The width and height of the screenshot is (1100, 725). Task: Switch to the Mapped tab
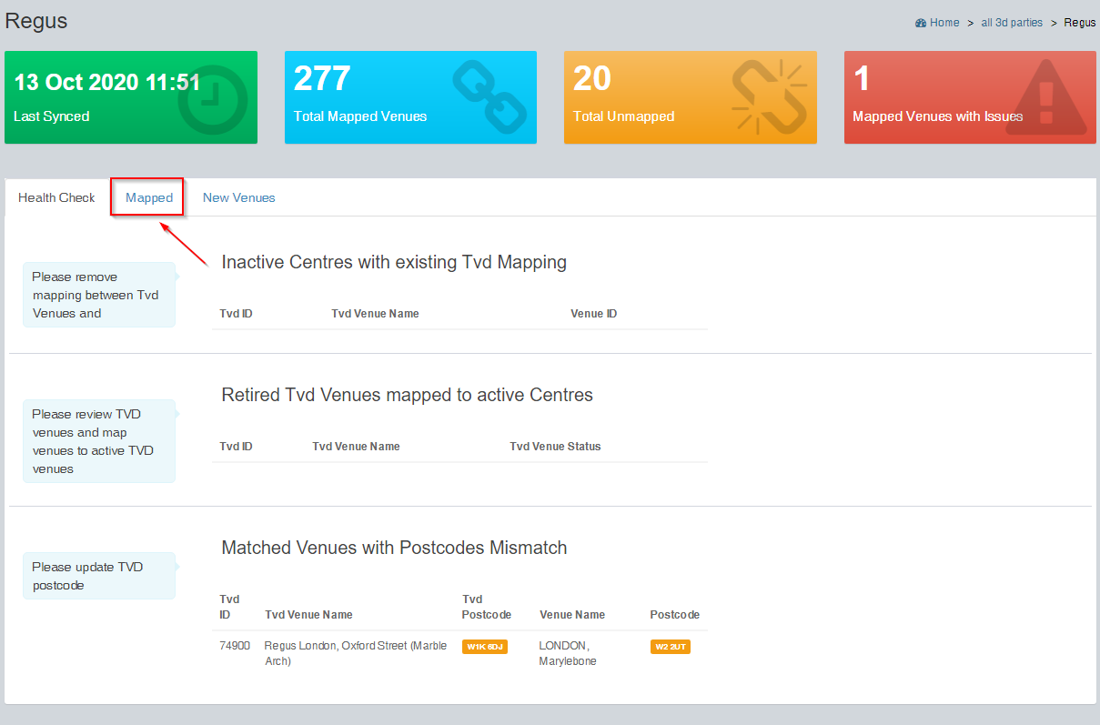(149, 197)
